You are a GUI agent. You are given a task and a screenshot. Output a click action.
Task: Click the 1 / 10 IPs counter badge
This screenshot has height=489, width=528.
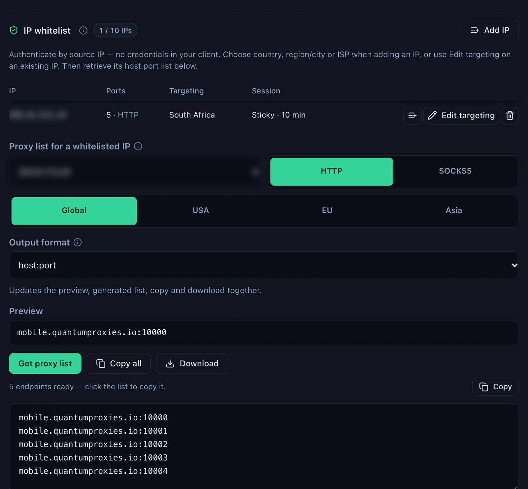click(115, 30)
